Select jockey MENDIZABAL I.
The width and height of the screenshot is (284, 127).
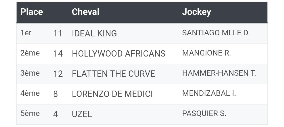coord(209,93)
